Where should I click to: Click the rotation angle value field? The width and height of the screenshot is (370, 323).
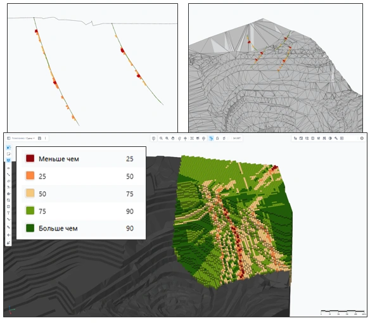(x=236, y=138)
